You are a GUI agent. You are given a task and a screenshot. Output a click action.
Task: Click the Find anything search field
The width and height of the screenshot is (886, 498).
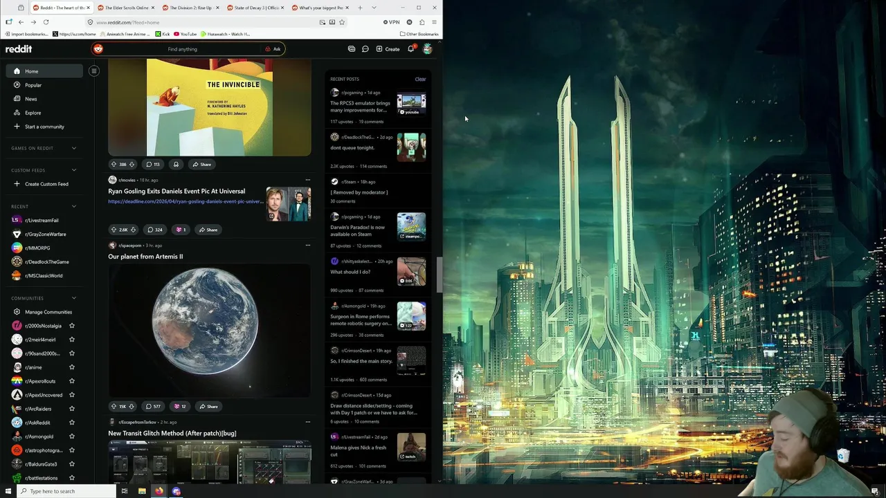coord(182,49)
